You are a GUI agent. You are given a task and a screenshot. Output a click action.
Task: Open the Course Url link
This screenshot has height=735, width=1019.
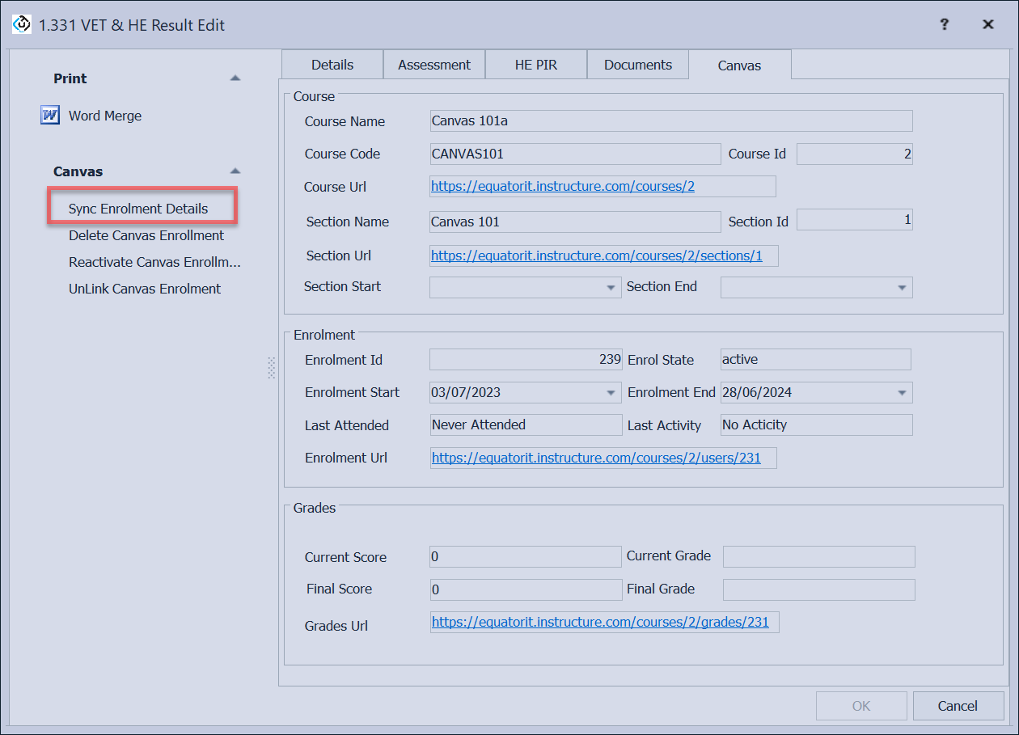point(562,186)
